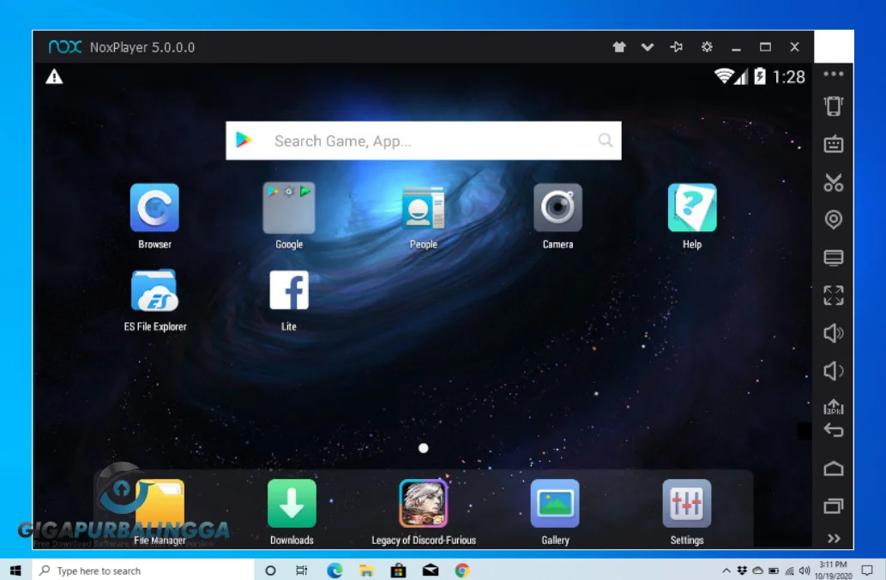Open the Mail app from the taskbar
Screen dimensions: 886x580
click(431, 571)
